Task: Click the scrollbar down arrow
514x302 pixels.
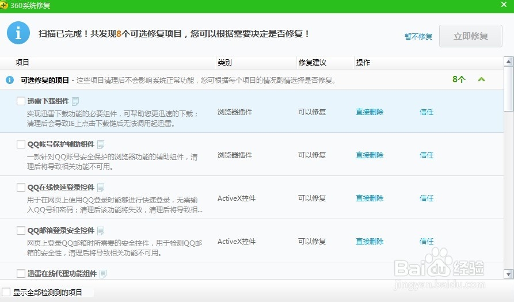Action: coord(508,274)
